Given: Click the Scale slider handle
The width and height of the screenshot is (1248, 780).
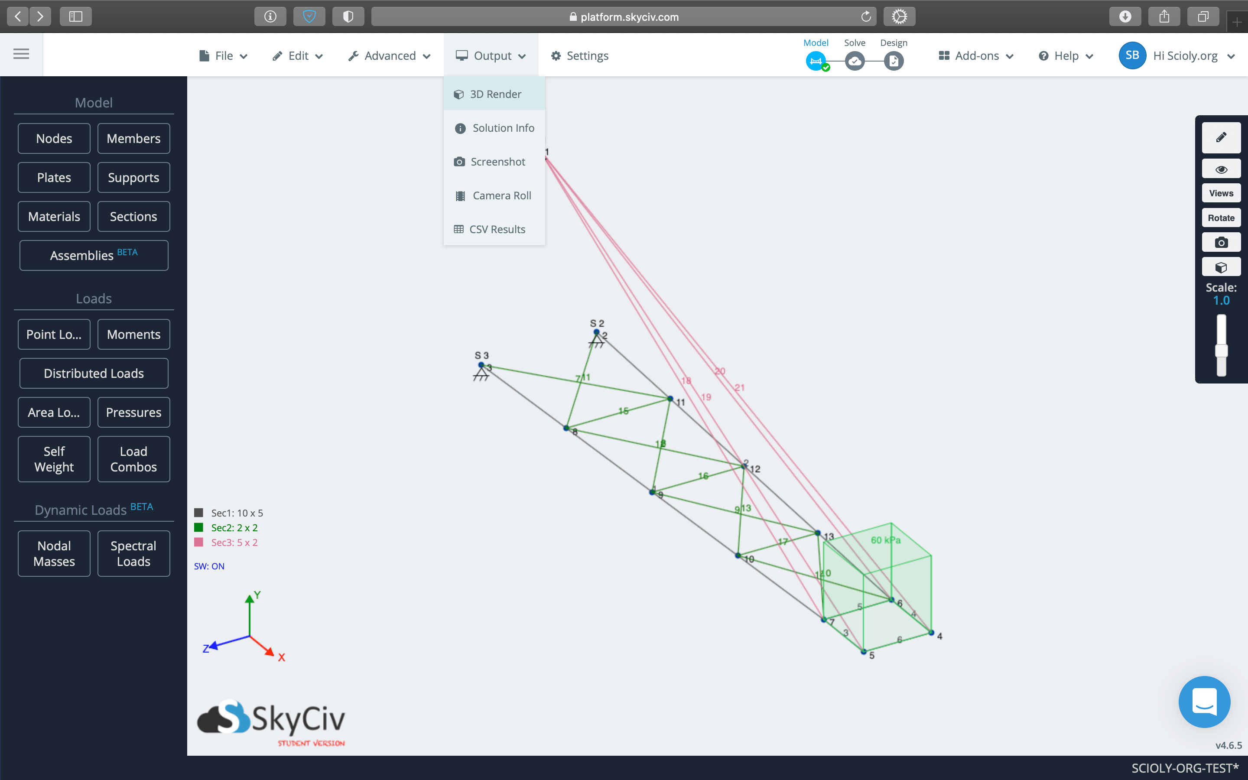Looking at the screenshot, I should coord(1221,351).
